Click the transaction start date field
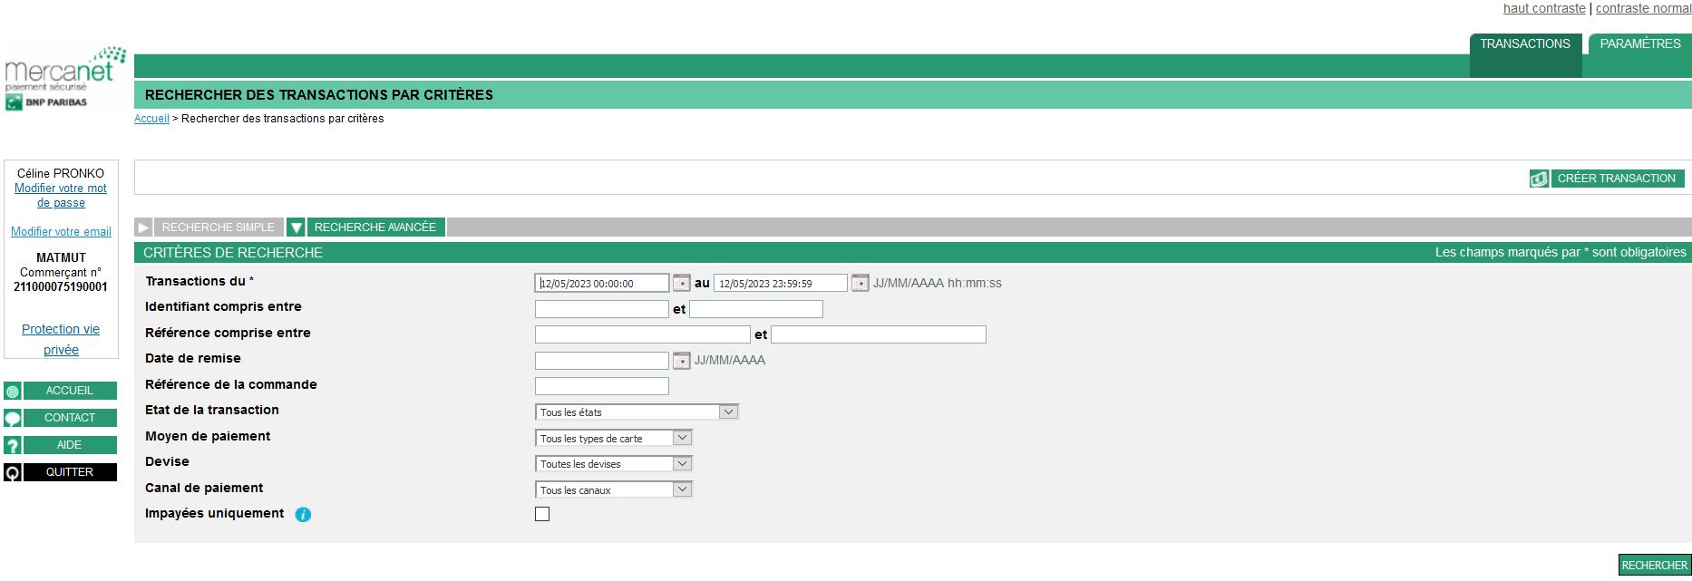The image size is (1692, 581). coord(602,283)
